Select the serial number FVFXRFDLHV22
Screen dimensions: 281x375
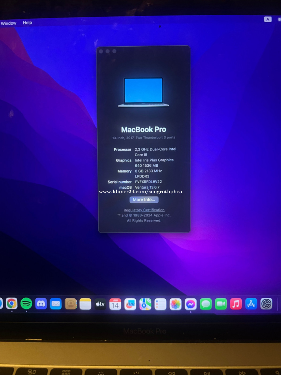pyautogui.click(x=148, y=182)
